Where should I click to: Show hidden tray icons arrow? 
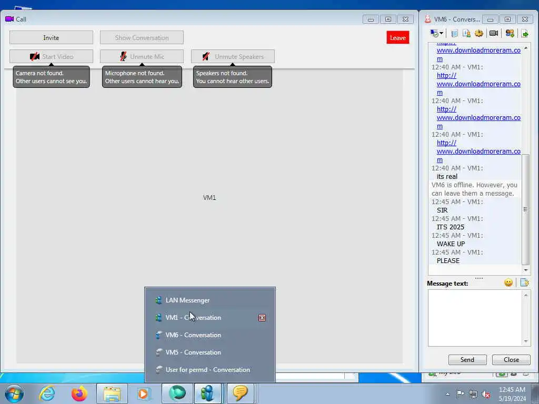point(447,394)
